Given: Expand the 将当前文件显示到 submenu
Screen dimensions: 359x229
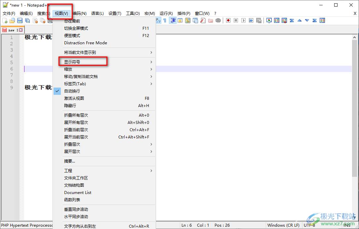Looking at the screenshot, I should tap(104, 53).
